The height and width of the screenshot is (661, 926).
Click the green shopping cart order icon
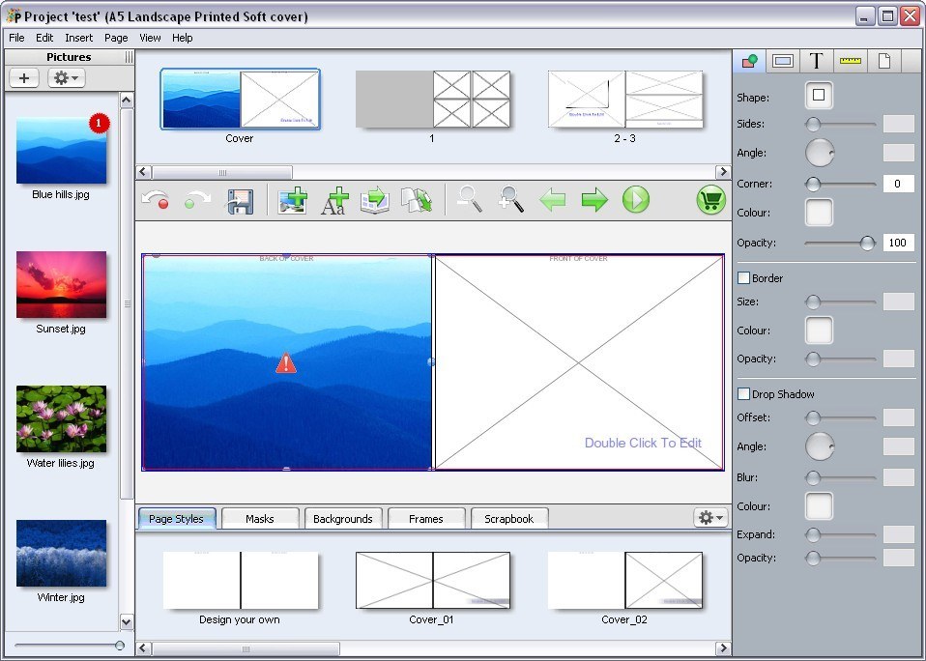point(711,200)
